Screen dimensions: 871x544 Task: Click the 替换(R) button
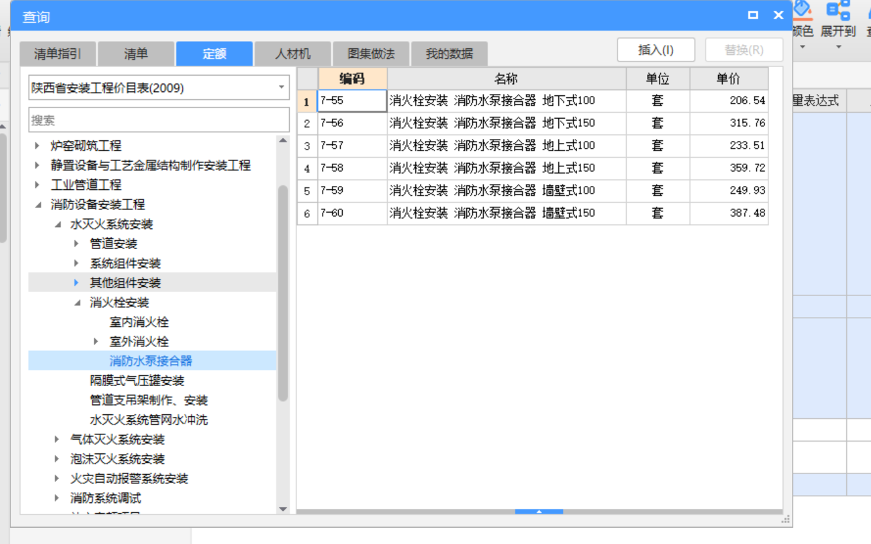744,50
